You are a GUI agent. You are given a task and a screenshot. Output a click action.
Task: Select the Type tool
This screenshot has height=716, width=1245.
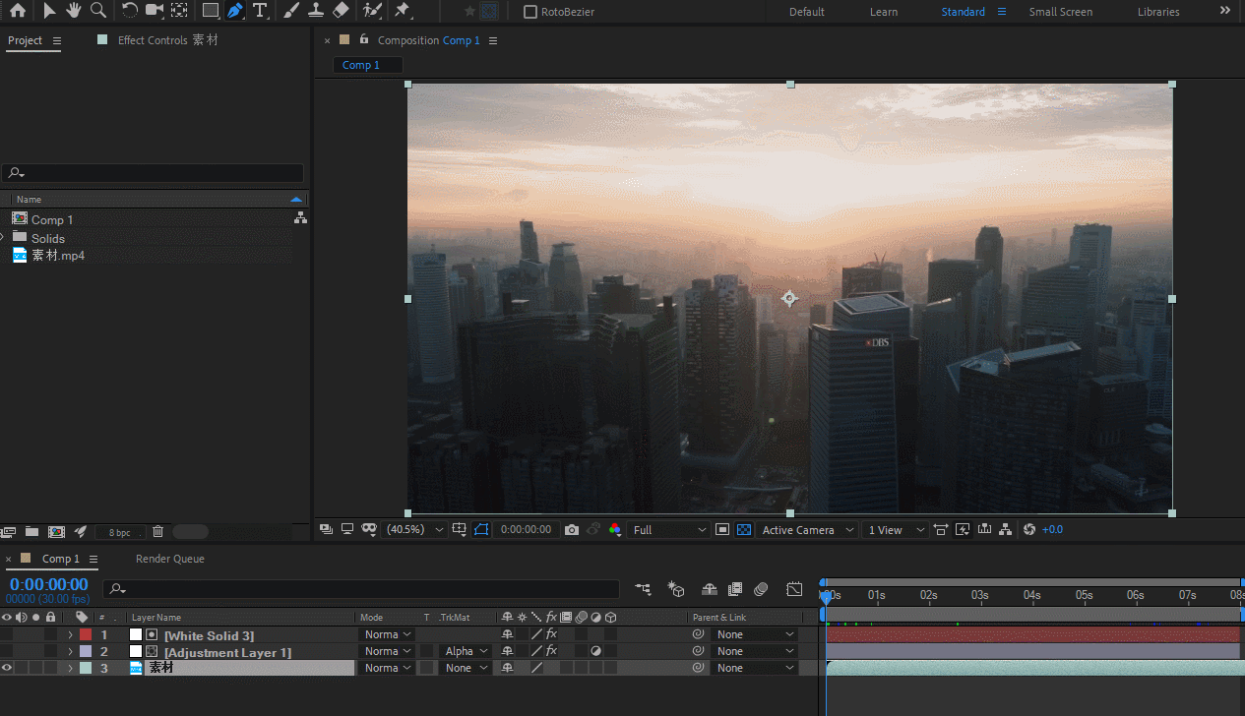(260, 11)
